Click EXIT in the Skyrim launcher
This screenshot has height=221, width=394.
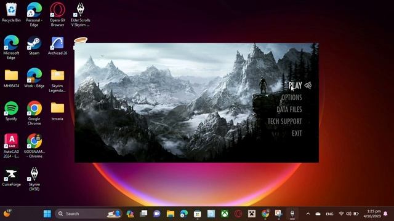297,133
